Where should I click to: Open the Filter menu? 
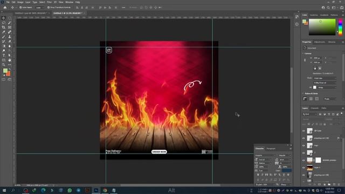[x=49, y=2]
